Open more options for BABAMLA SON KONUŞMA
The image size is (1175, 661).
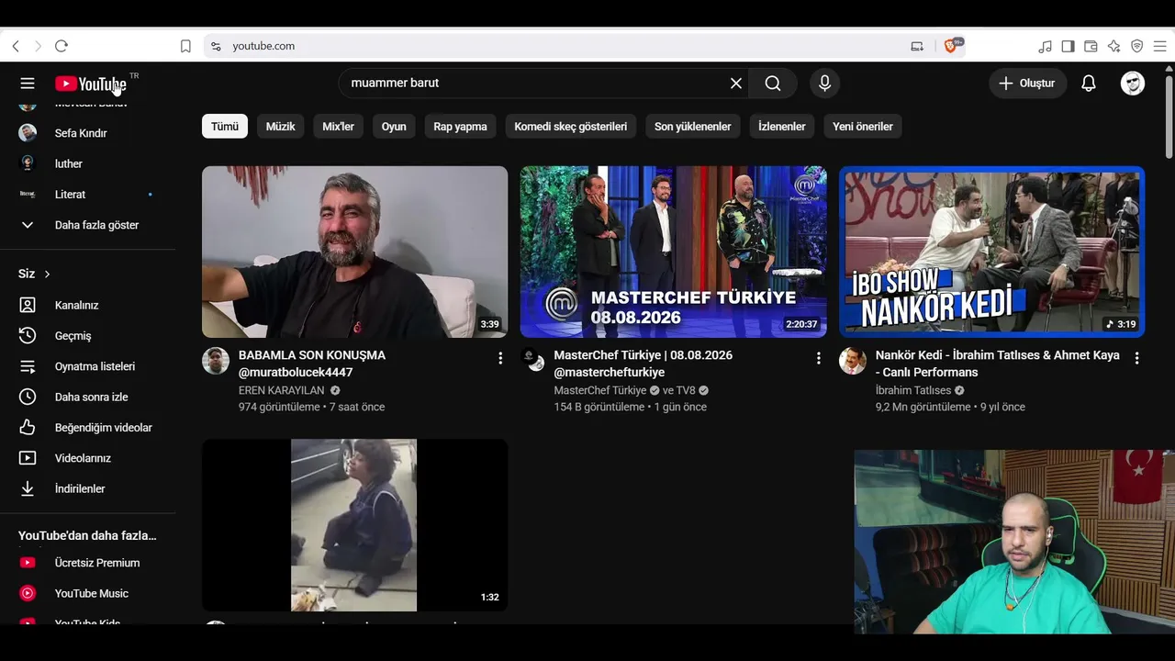point(500,358)
